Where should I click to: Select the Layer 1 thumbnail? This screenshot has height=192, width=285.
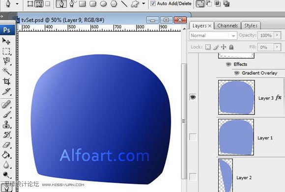tap(236, 137)
